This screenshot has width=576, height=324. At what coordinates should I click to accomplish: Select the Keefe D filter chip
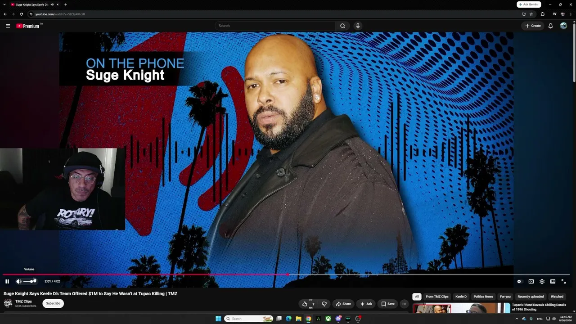pyautogui.click(x=461, y=297)
